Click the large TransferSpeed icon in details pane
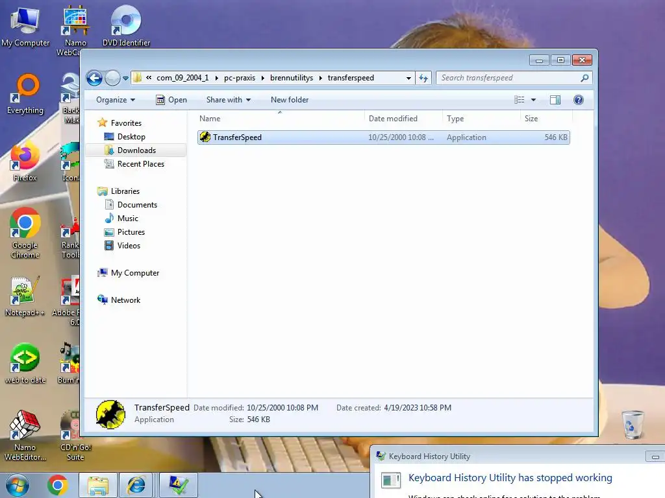The height and width of the screenshot is (498, 665). pyautogui.click(x=110, y=414)
